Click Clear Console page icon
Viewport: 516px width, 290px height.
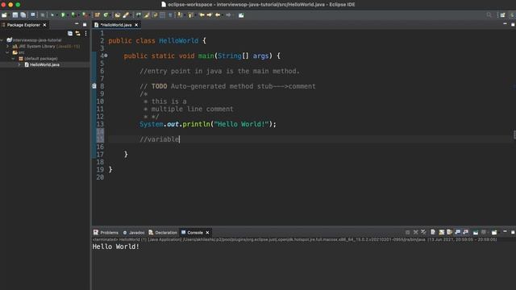point(433,232)
